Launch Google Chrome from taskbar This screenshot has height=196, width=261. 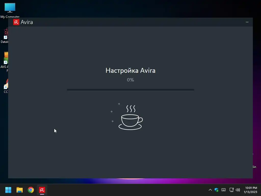pyautogui.click(x=31, y=190)
